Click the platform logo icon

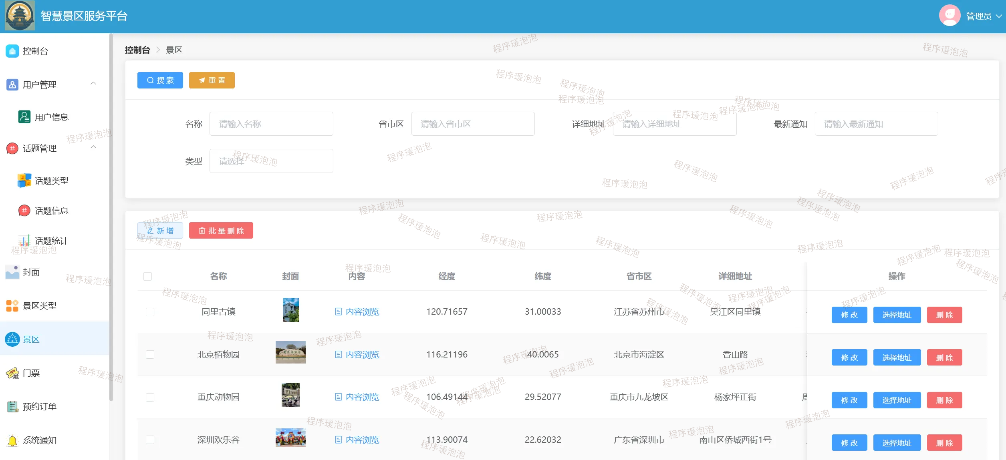pyautogui.click(x=20, y=16)
